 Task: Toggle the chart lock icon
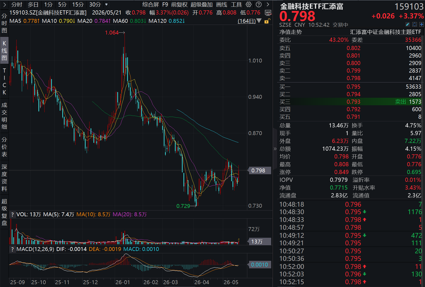point(267,21)
